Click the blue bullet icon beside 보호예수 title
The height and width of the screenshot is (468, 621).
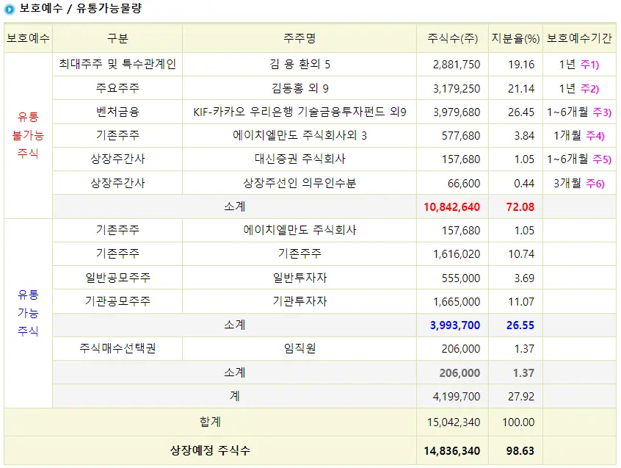pyautogui.click(x=10, y=10)
